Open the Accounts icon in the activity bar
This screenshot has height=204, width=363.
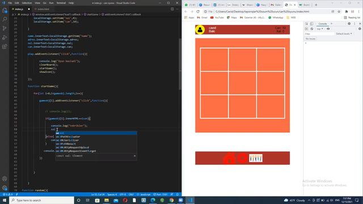5,179
